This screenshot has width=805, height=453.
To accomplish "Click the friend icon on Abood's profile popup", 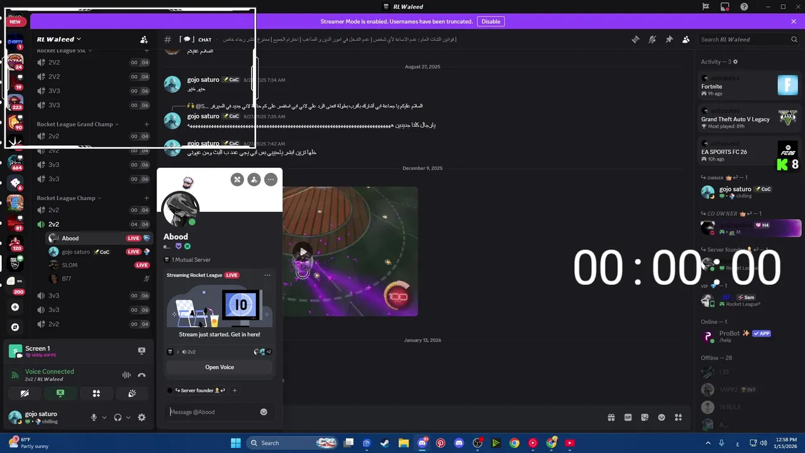I will (x=254, y=179).
